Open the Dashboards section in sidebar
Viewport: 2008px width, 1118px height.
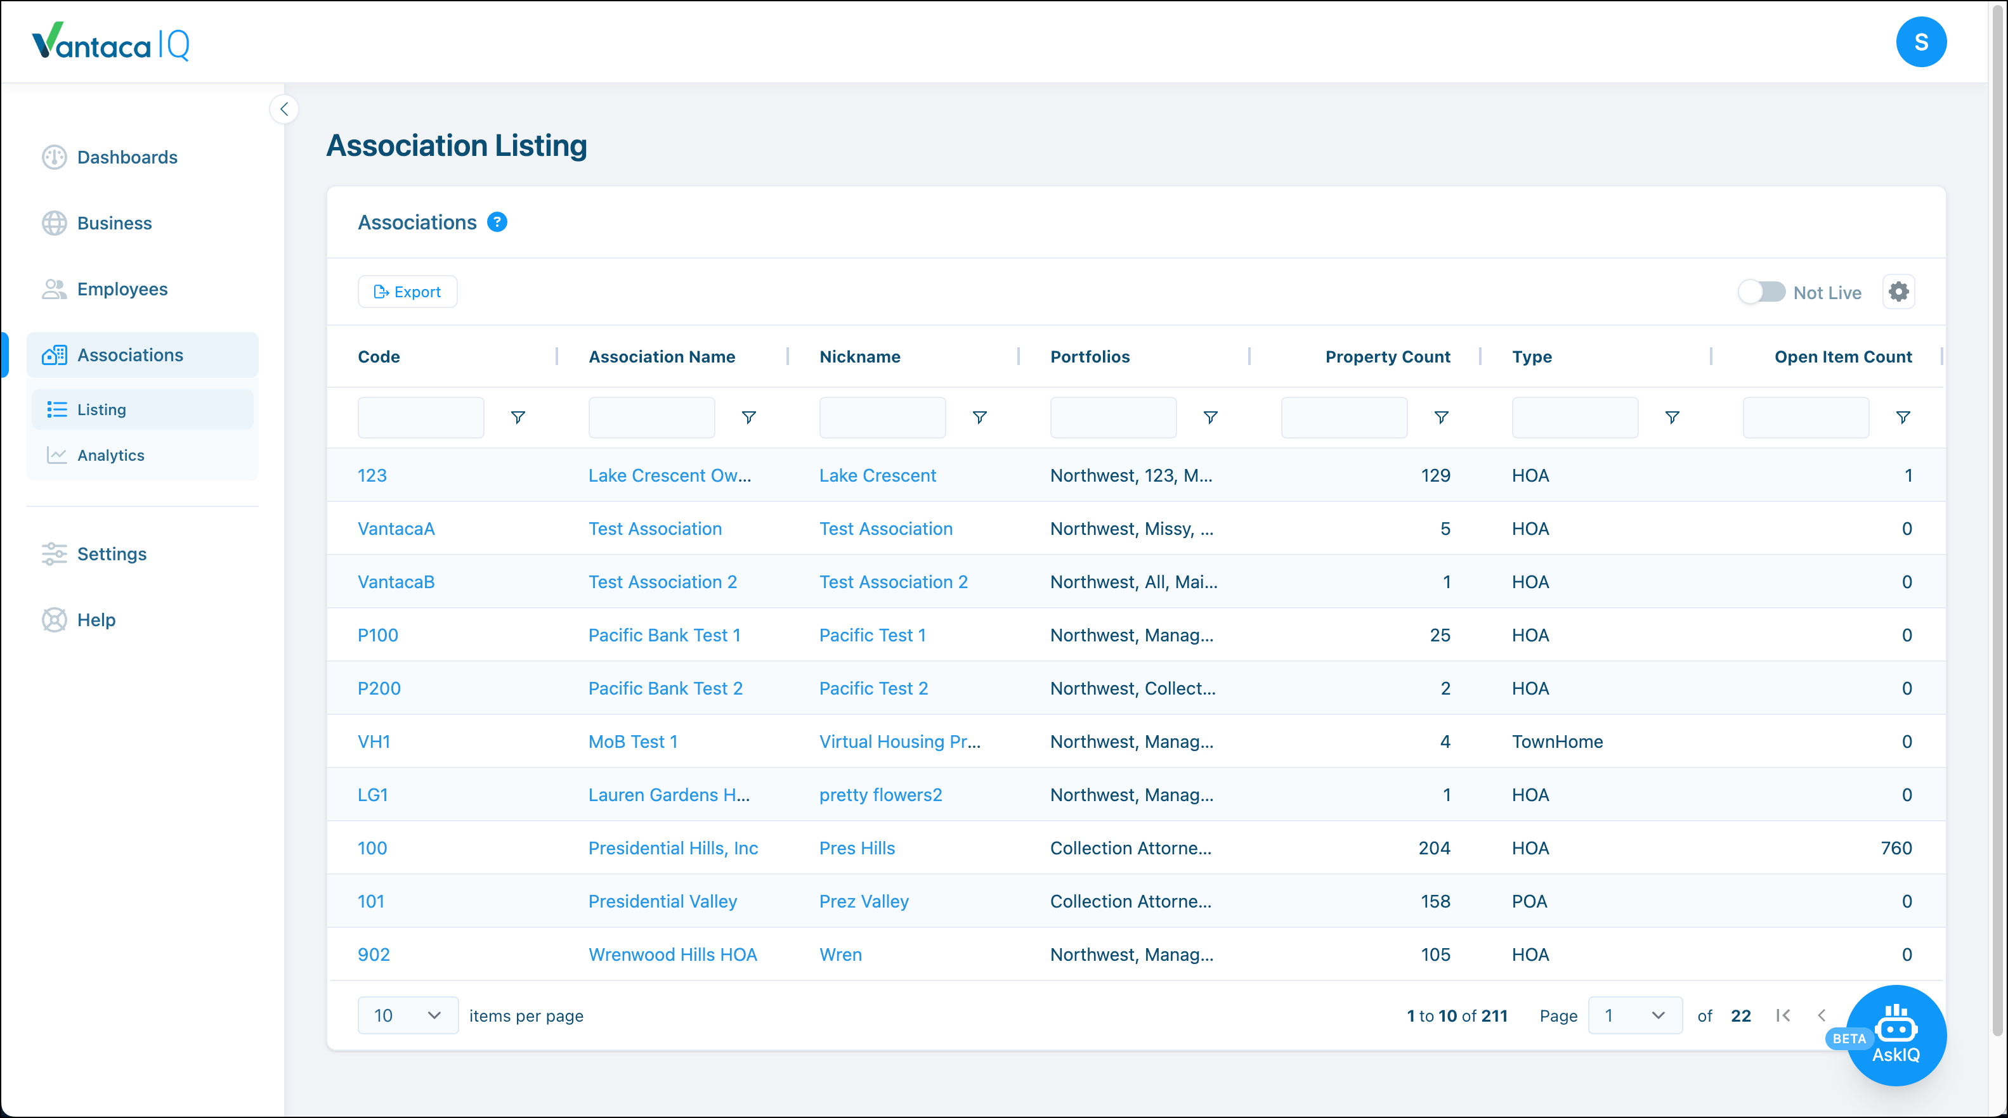pyautogui.click(x=127, y=157)
